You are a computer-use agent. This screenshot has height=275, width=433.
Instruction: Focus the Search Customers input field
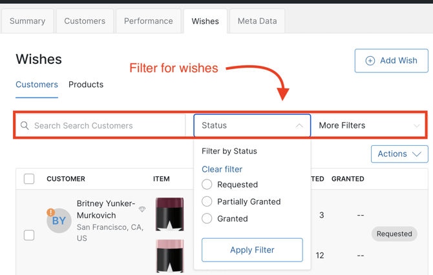click(107, 126)
